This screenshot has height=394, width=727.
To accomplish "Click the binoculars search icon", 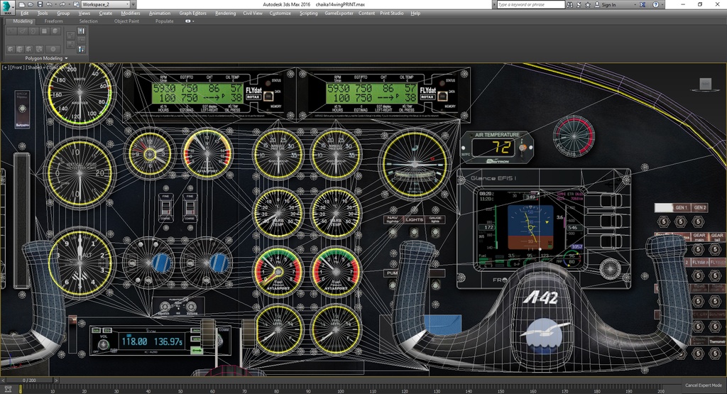I will click(x=569, y=5).
